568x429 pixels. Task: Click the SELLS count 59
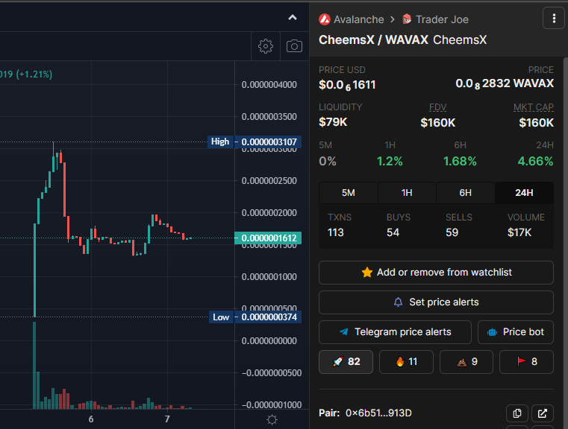[x=452, y=232]
